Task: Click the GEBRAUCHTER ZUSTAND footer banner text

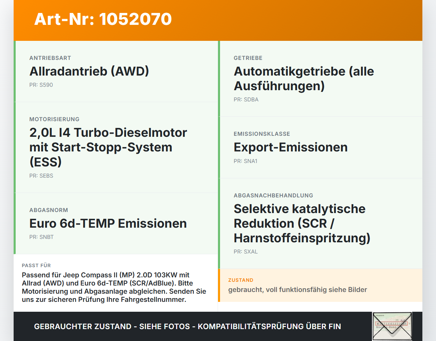Action: click(187, 326)
